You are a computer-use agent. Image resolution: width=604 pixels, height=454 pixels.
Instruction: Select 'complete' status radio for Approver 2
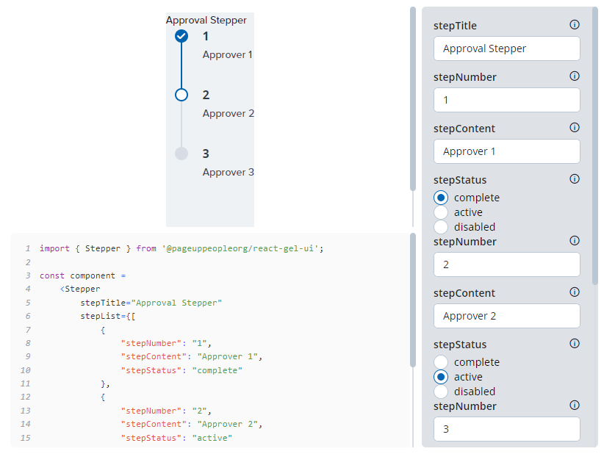(x=441, y=362)
